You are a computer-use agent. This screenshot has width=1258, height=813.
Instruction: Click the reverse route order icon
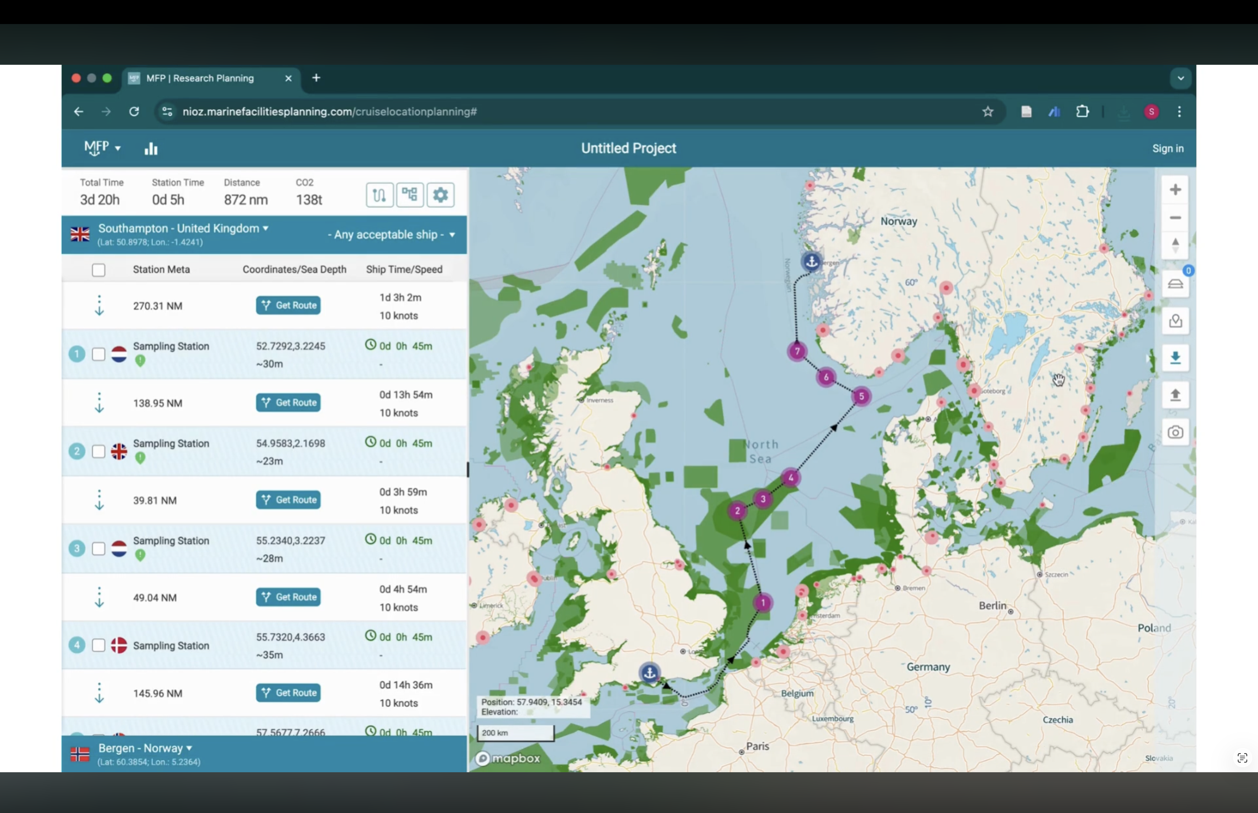pos(380,195)
